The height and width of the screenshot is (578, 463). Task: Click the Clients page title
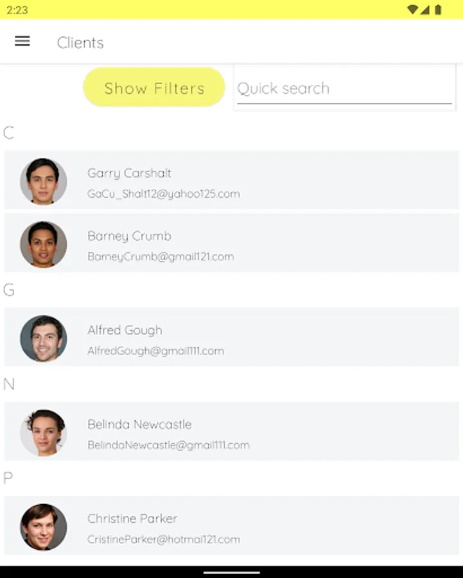pyautogui.click(x=80, y=42)
